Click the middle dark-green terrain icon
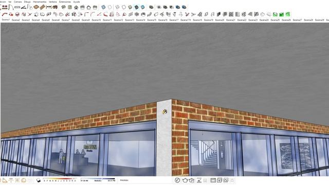The image size is (329, 185). pyautogui.click(x=281, y=14)
